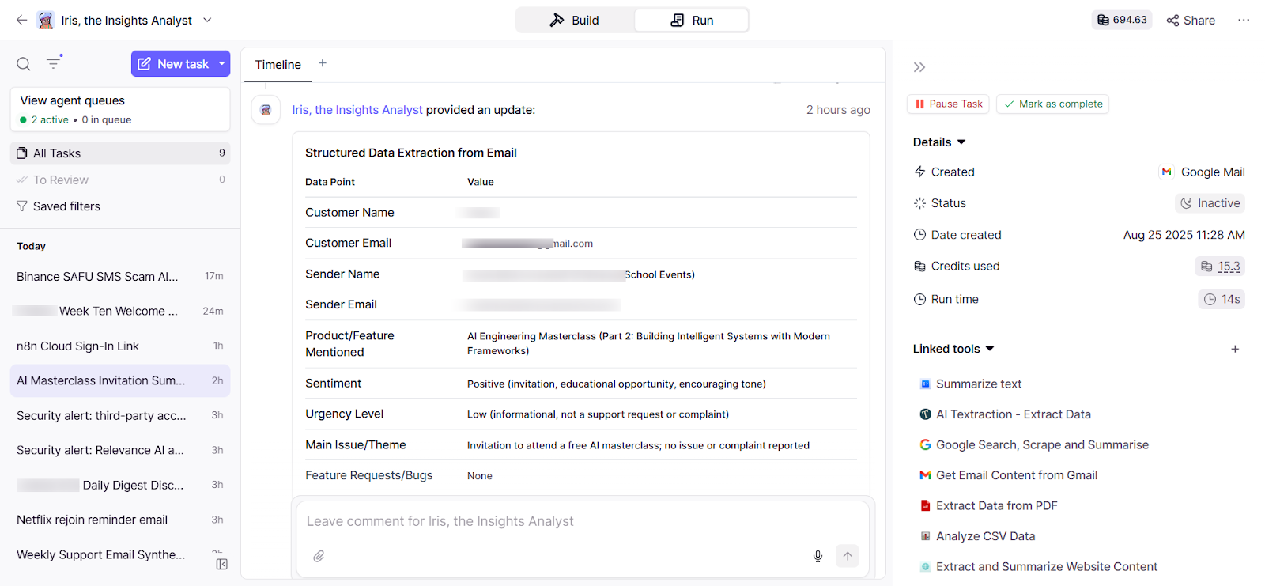This screenshot has width=1265, height=586.
Task: Open Extract Data from PDF tool
Action: point(988,505)
